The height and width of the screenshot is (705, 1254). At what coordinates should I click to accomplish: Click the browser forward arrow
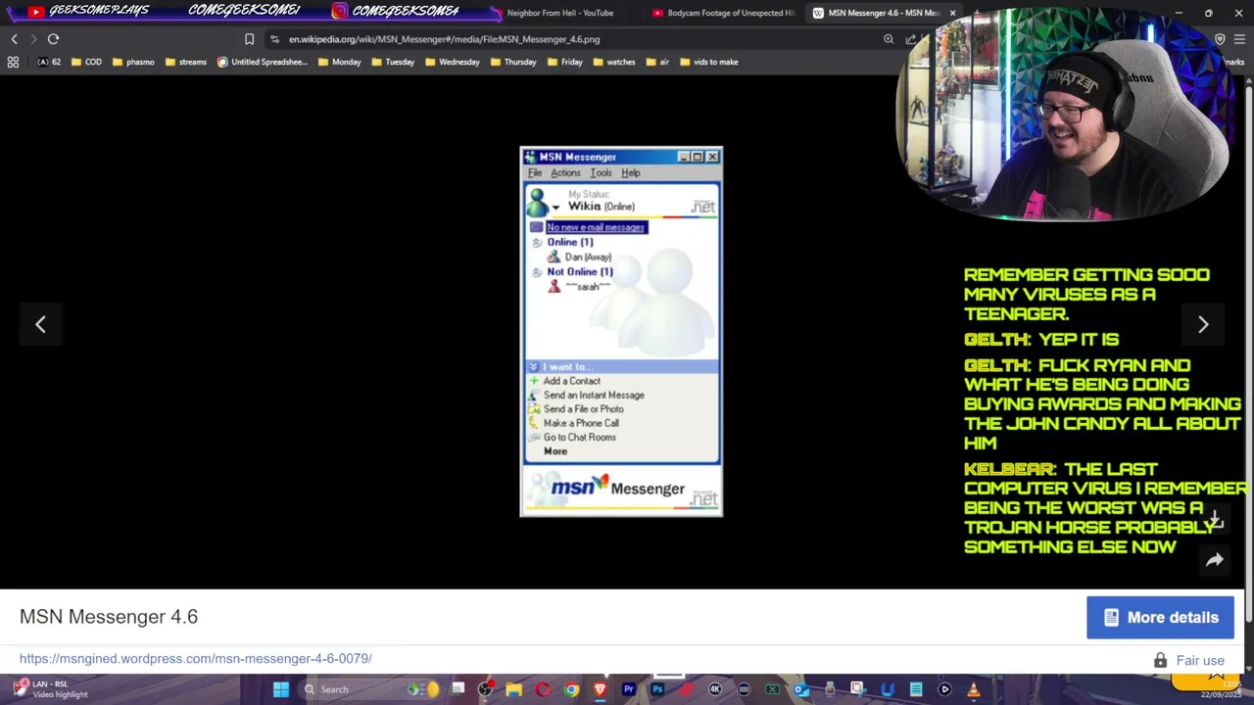coord(33,39)
